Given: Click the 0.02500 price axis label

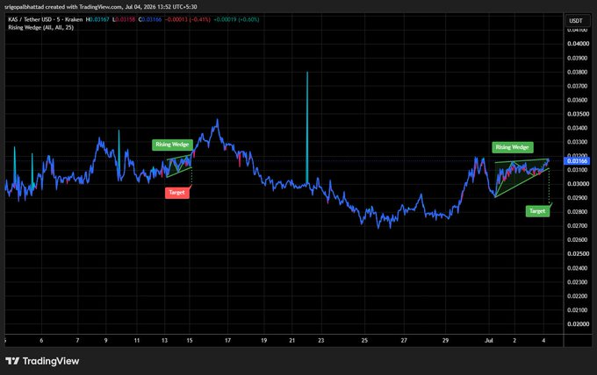Looking at the screenshot, I should pos(578,254).
